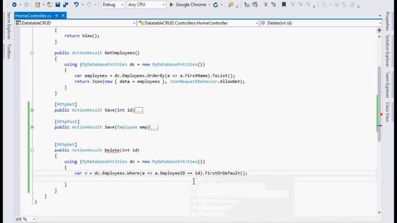Open the DatatableCRUD.Controllers.HomeController type dropdown
The width and height of the screenshot is (397, 223).
click(x=198, y=23)
